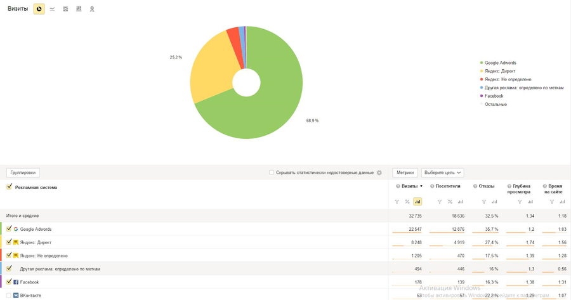
Task: Sort by the Отказы column header
Action: (x=487, y=186)
